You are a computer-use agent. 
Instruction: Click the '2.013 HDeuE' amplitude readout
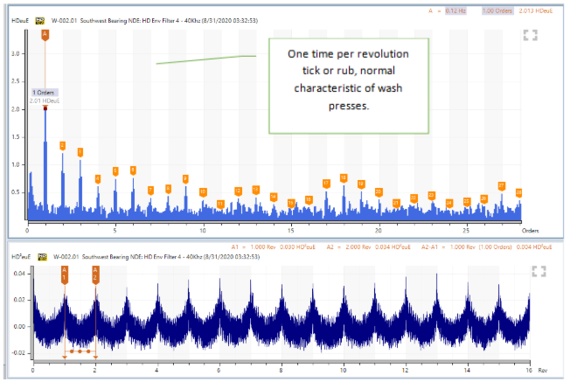pyautogui.click(x=538, y=10)
